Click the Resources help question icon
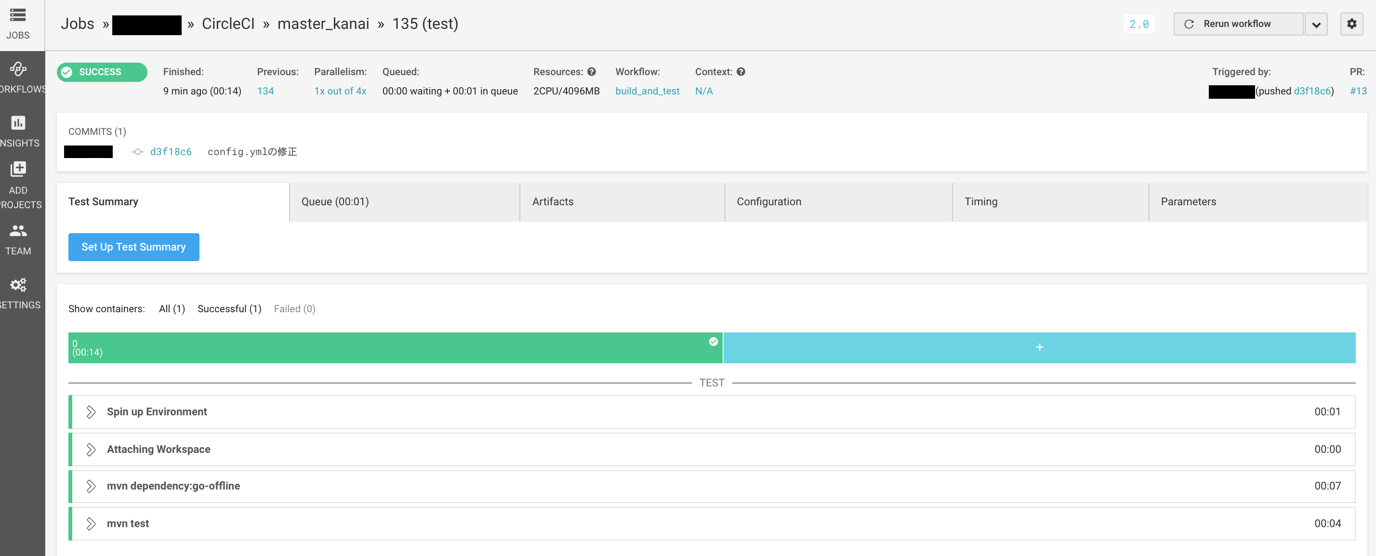This screenshot has width=1376, height=556. [591, 72]
